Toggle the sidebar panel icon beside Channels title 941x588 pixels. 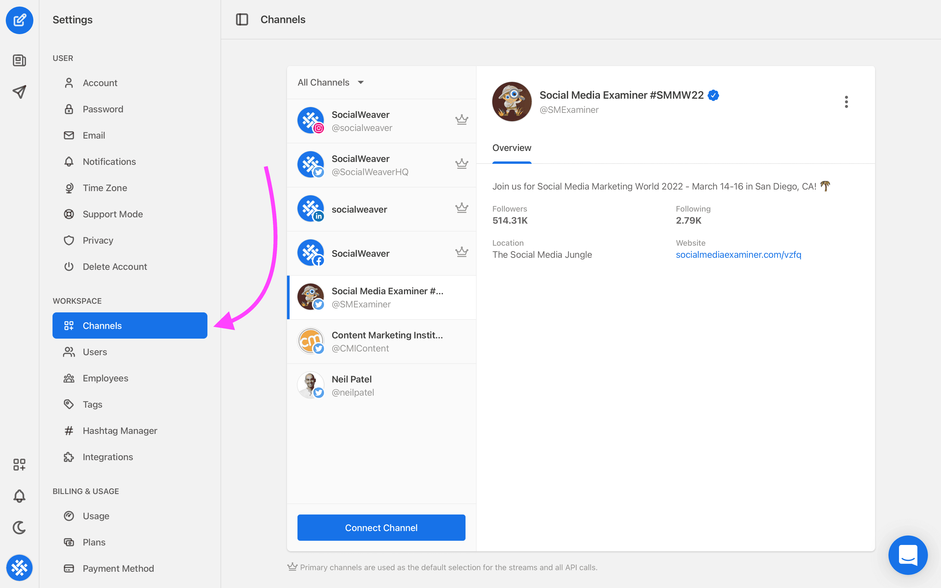click(x=242, y=19)
